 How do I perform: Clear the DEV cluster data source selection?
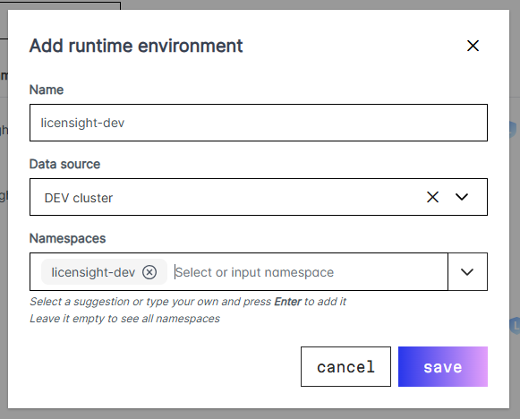432,197
